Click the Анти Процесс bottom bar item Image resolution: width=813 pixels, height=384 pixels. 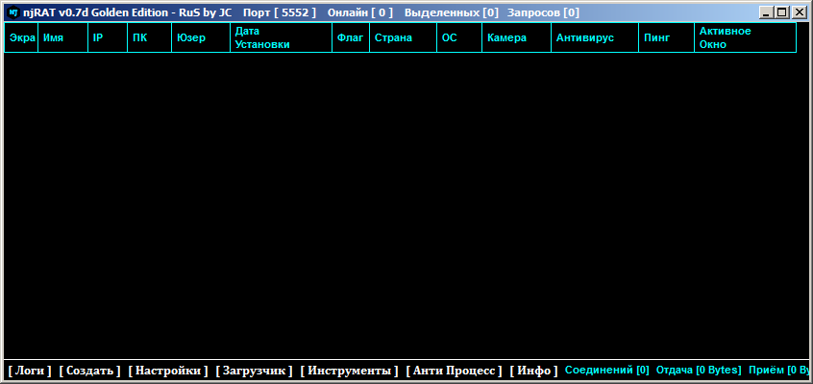(454, 371)
